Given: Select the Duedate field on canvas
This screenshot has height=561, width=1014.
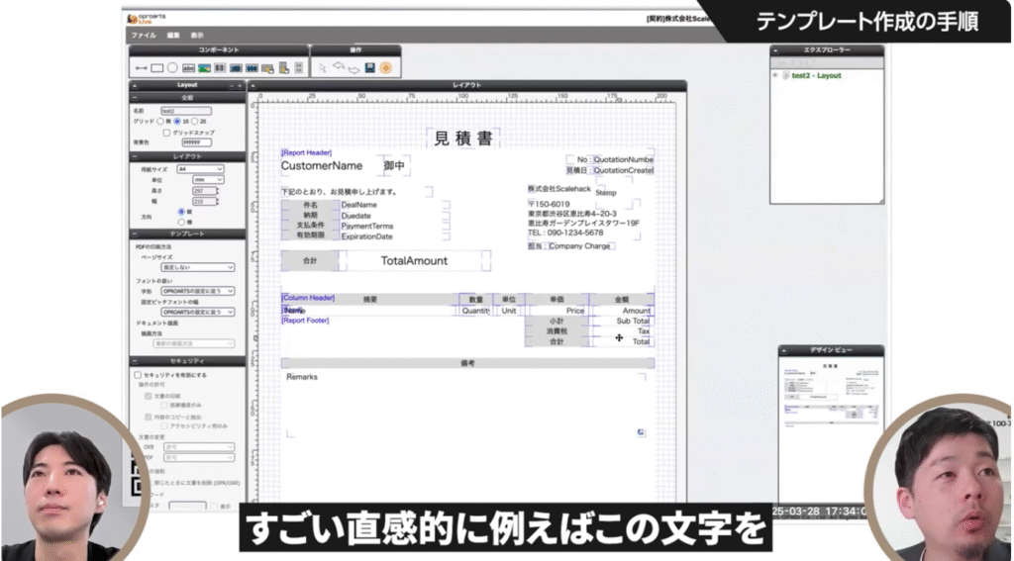Looking at the screenshot, I should point(356,216).
